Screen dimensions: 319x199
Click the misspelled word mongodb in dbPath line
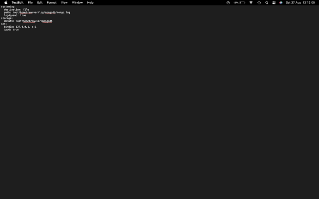click(47, 21)
